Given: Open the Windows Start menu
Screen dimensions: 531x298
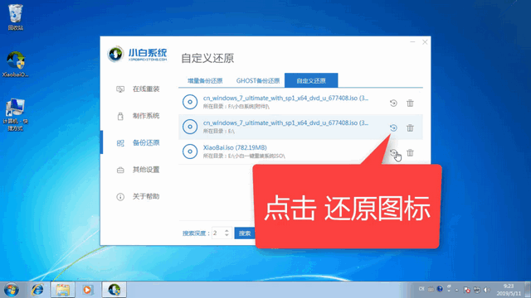Looking at the screenshot, I should [x=12, y=290].
